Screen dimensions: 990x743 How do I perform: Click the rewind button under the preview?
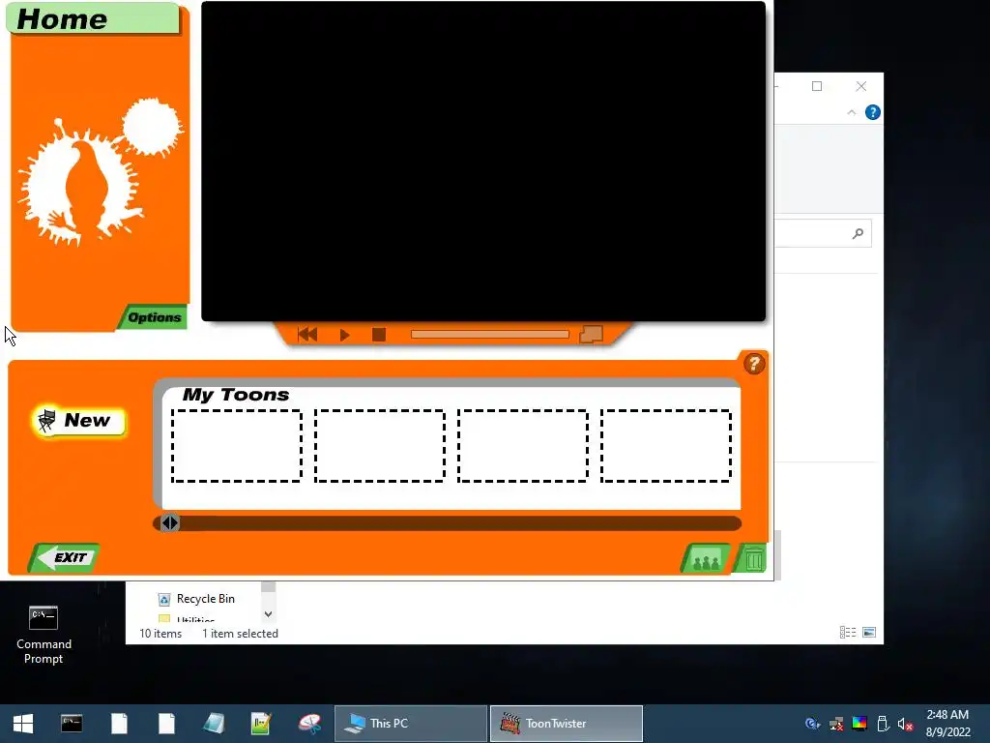point(307,334)
